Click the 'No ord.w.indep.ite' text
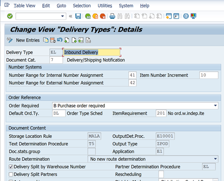224x181 pixels. [x=186, y=113]
